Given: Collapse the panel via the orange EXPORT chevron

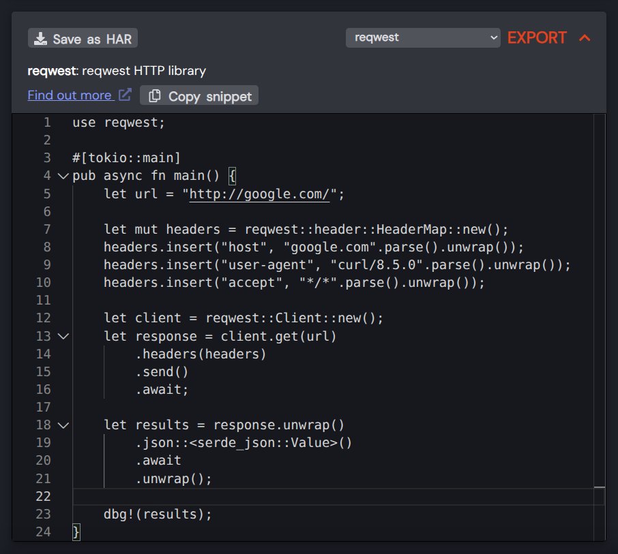Looking at the screenshot, I should [585, 37].
